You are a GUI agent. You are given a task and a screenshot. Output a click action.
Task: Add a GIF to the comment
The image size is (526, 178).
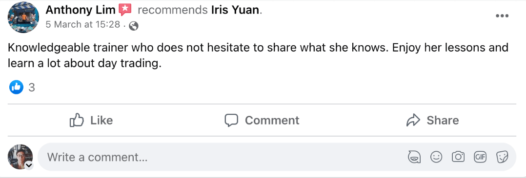tap(480, 156)
